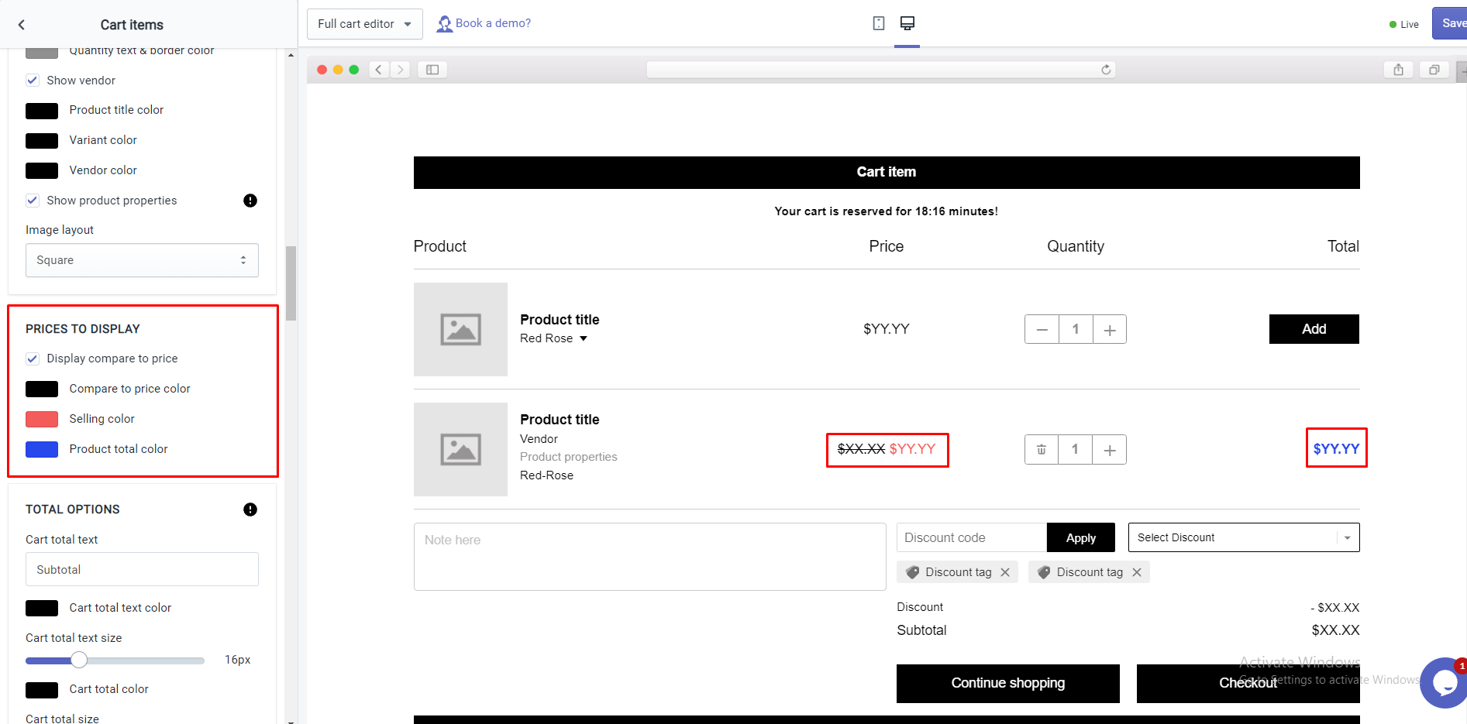Click the Book a demo person icon

444,24
